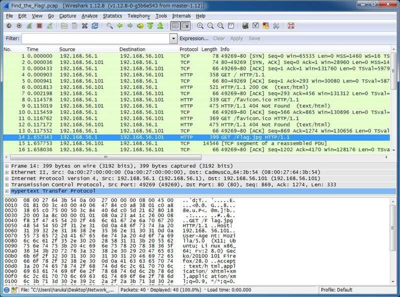Image resolution: width=400 pixels, height=297 pixels.
Task: Open the Telephony menu
Action: click(139, 16)
